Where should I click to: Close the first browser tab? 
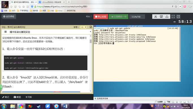point(36,2)
